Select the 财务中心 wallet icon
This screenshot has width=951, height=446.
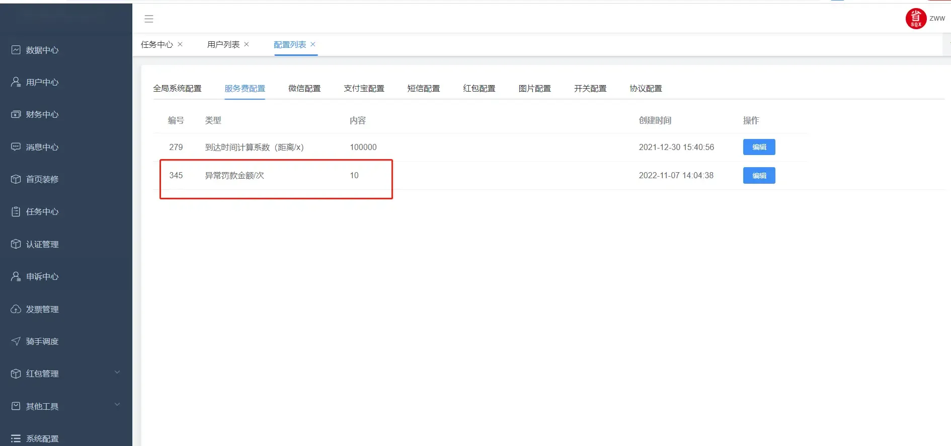coord(16,114)
